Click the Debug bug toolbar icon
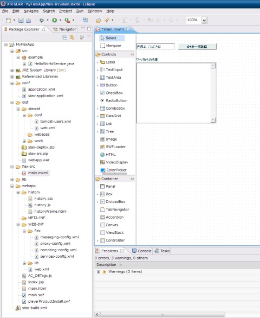The image size is (260, 318). 42,20
